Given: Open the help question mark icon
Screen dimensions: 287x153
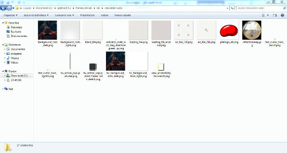Looking at the screenshot, I should [282, 15].
